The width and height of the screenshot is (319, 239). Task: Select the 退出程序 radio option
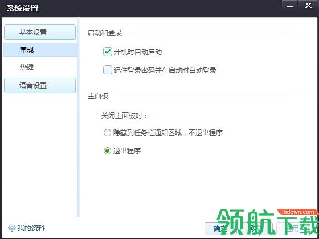tap(107, 151)
